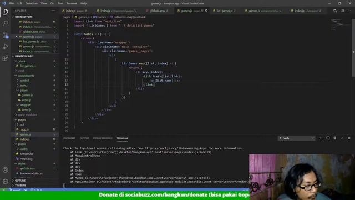Image resolution: width=355 pixels, height=200 pixels.
Task: Switch to the Output panel tab
Action: (x=84, y=138)
